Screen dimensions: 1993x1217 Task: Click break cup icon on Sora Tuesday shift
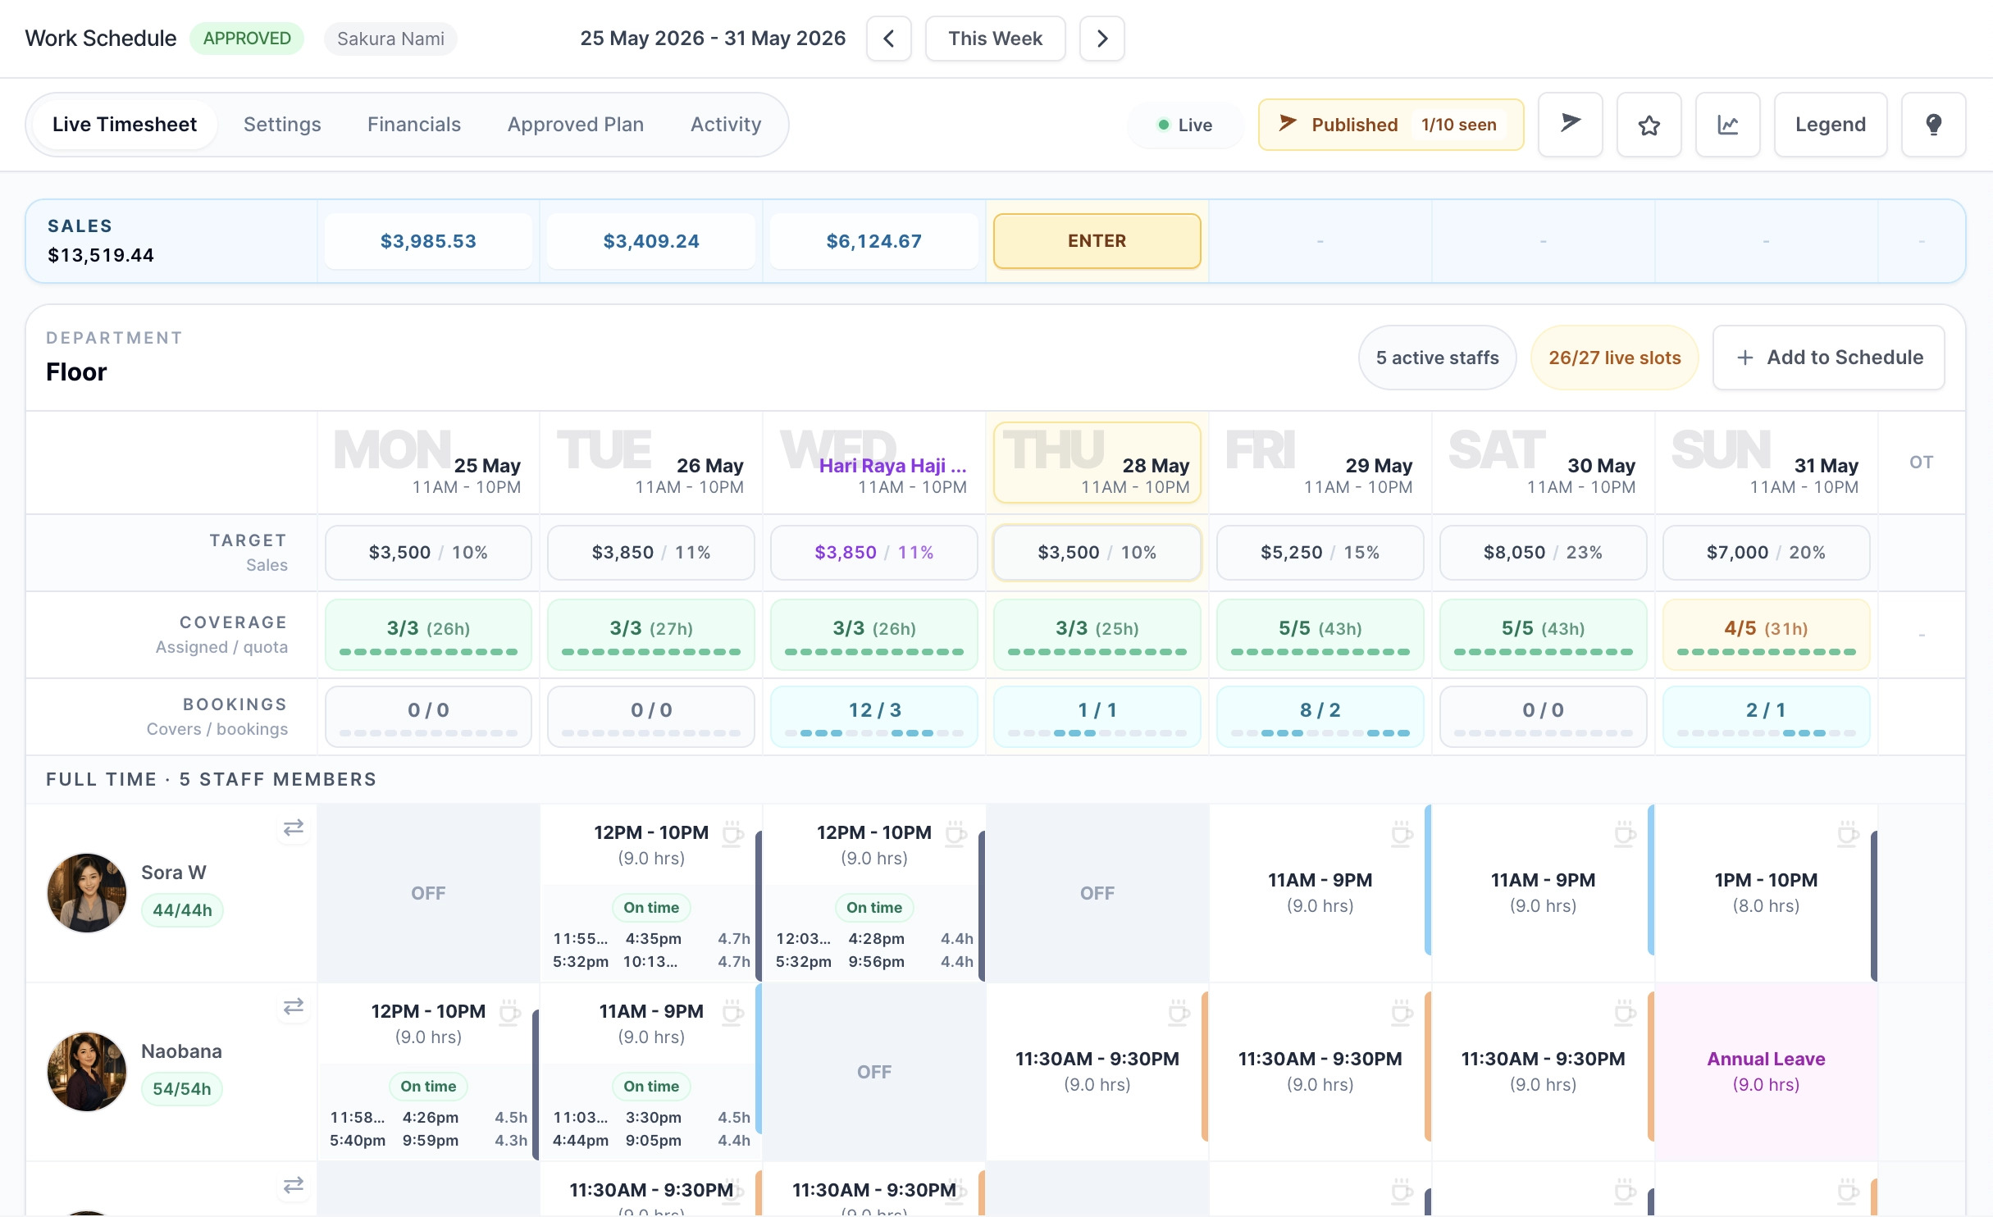click(732, 833)
